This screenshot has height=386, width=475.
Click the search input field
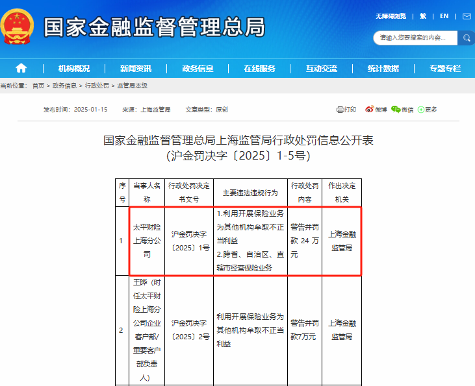pyautogui.click(x=416, y=38)
